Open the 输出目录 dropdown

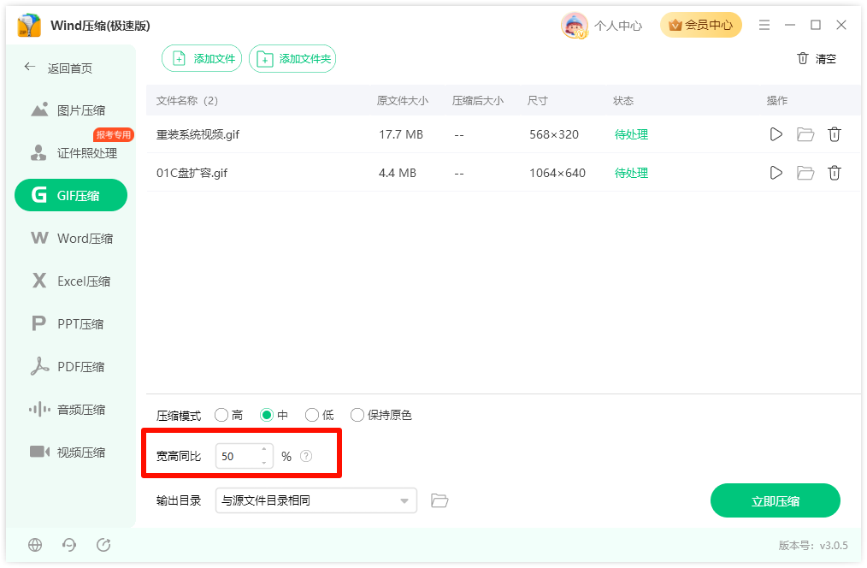(316, 500)
